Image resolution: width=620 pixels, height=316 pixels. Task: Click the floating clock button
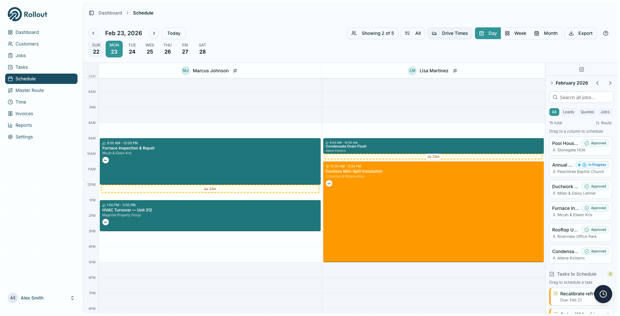click(x=603, y=294)
